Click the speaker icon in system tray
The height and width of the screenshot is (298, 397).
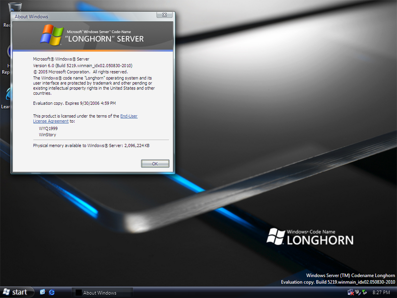click(x=357, y=293)
